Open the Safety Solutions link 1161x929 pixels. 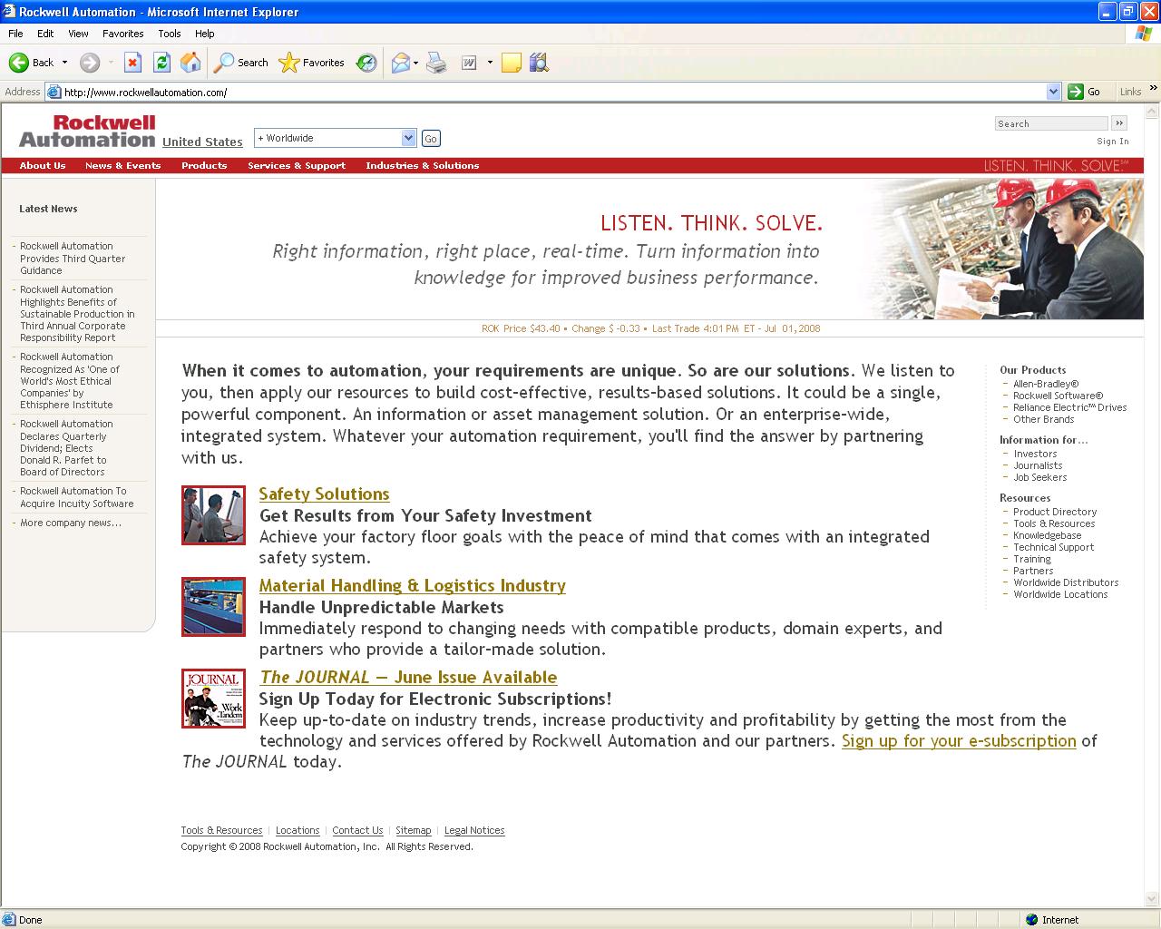click(324, 494)
